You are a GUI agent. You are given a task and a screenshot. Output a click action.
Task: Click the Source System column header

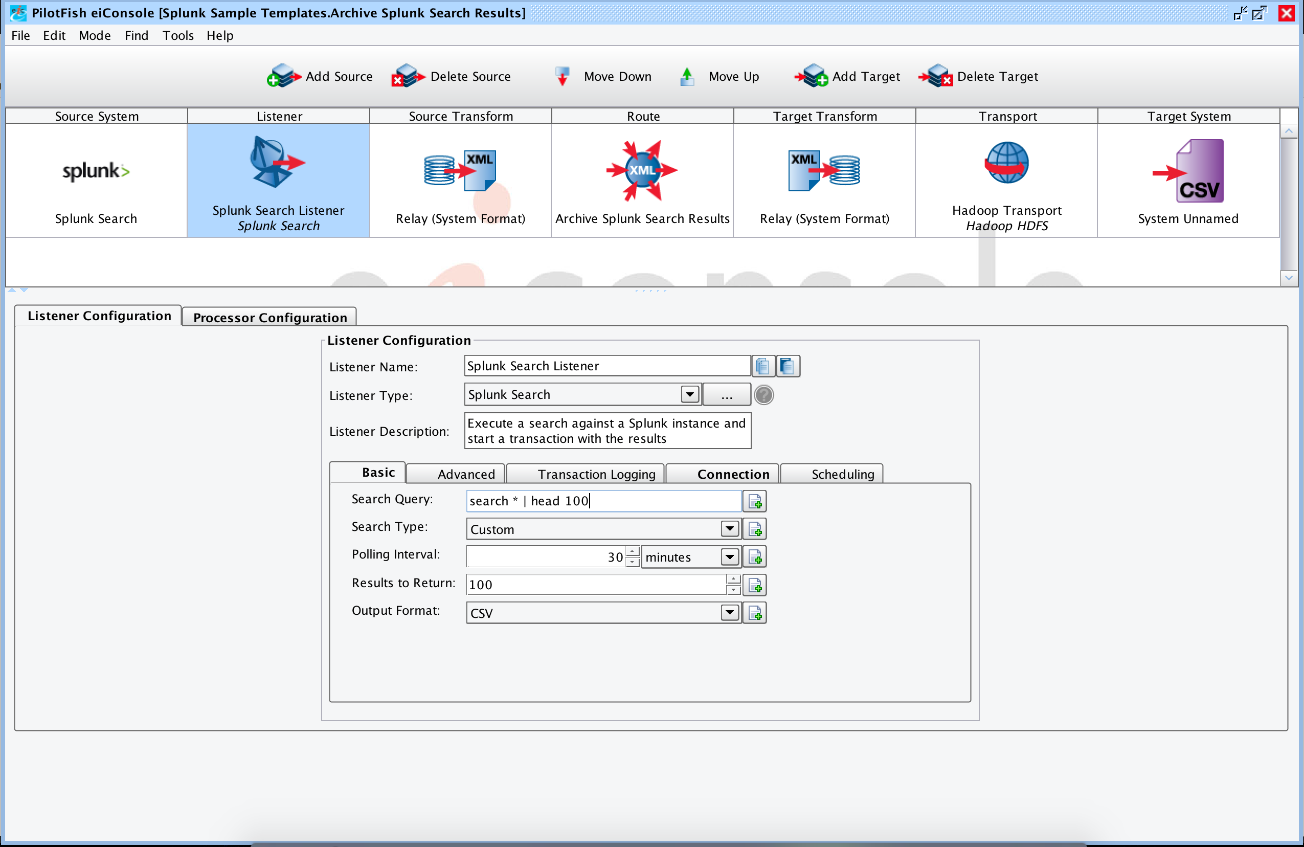(x=97, y=116)
